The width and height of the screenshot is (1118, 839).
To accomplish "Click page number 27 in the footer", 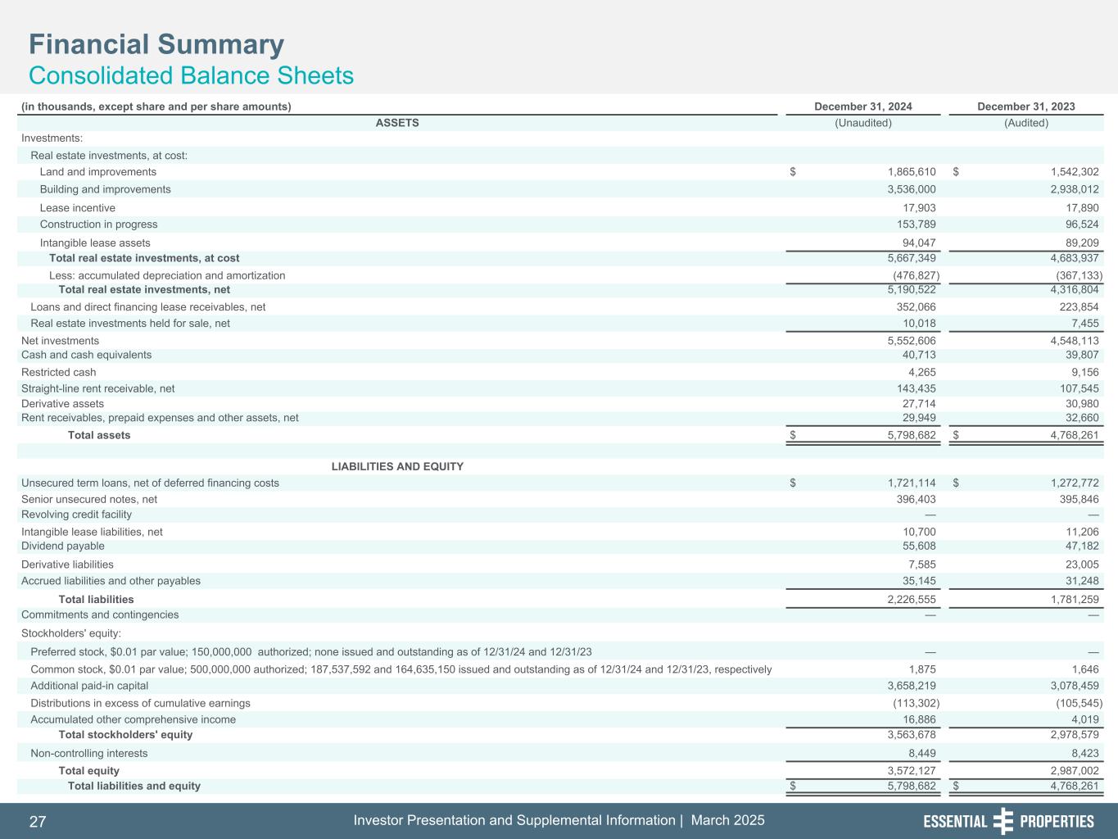I will point(38,821).
